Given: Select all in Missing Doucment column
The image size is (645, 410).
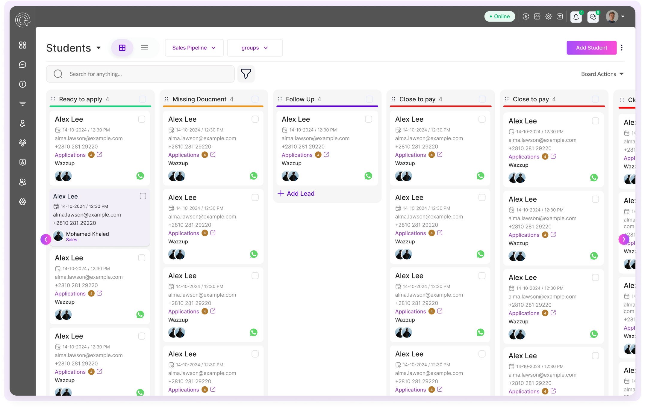Looking at the screenshot, I should (255, 99).
